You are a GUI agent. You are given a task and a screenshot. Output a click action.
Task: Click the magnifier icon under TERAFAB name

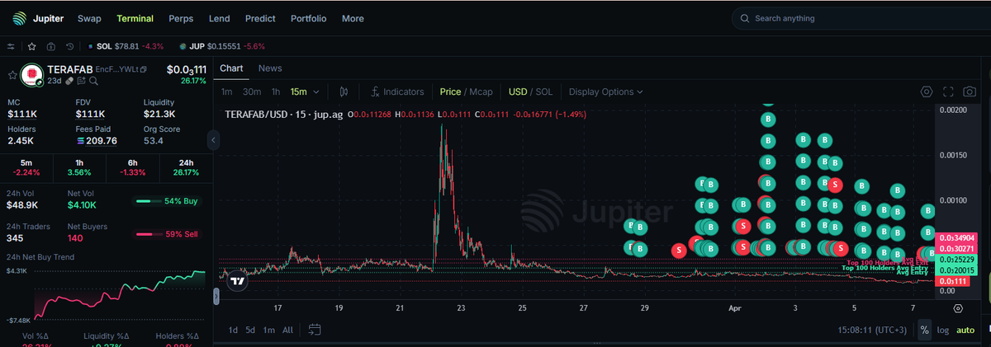pyautogui.click(x=92, y=81)
